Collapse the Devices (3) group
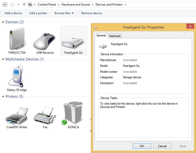 3,22
